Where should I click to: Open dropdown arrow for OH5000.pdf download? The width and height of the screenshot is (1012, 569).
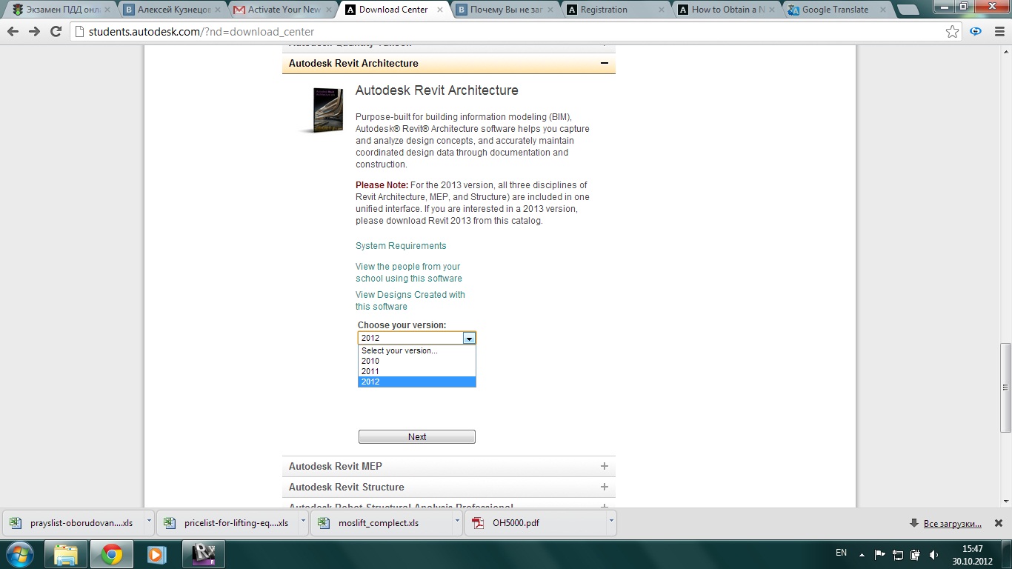coord(611,522)
